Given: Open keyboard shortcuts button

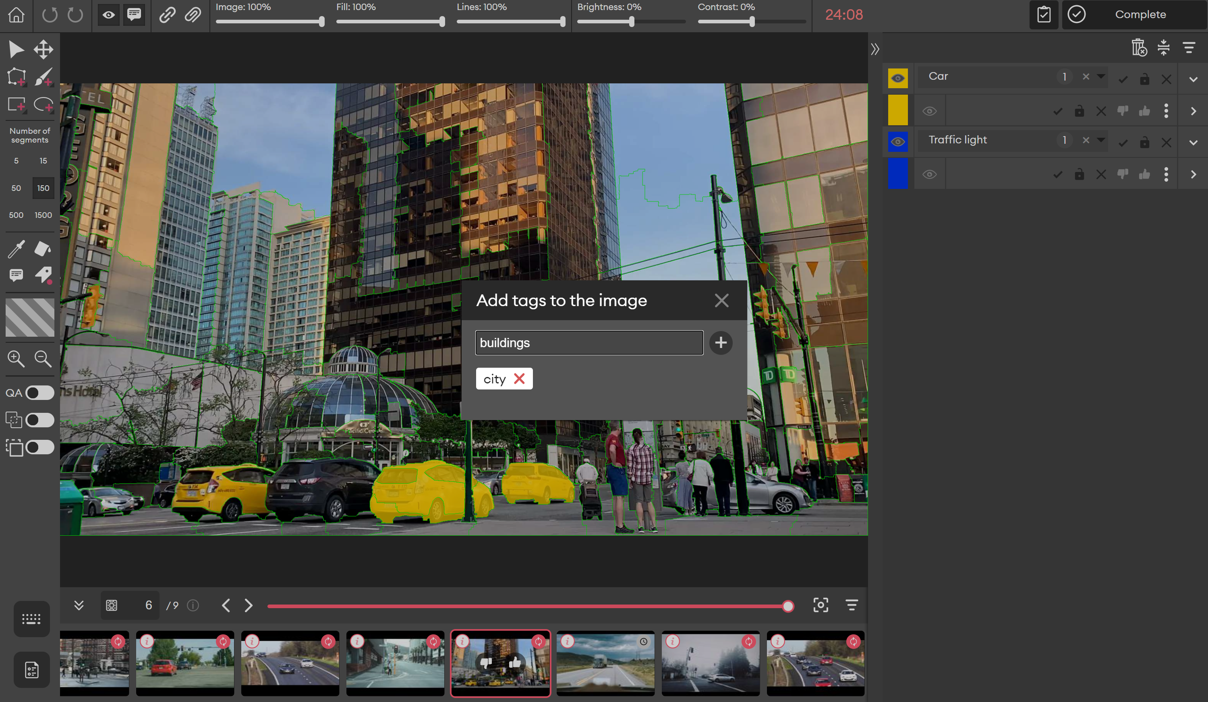Looking at the screenshot, I should click(x=32, y=619).
